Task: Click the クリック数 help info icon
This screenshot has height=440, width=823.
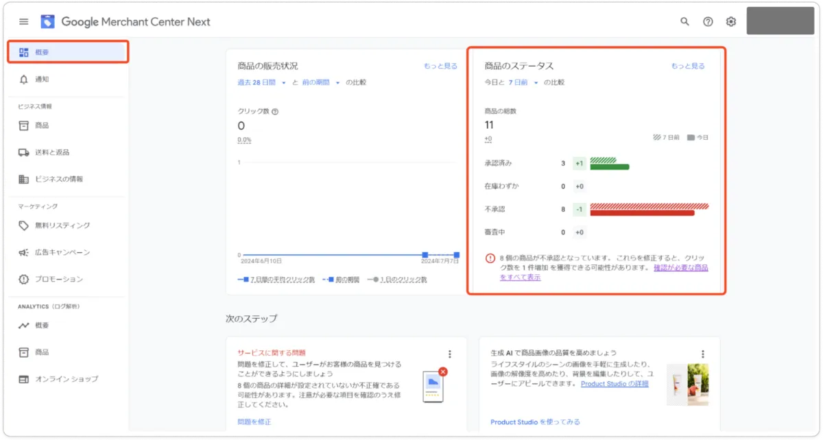Action: pyautogui.click(x=275, y=111)
